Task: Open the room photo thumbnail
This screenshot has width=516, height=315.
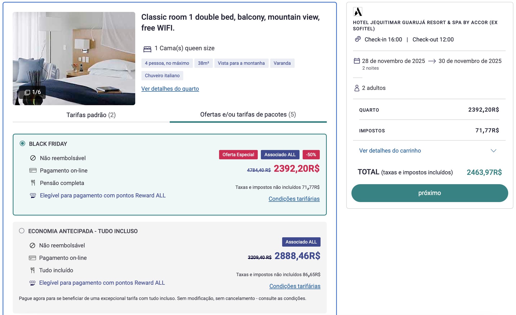Action: click(x=74, y=59)
